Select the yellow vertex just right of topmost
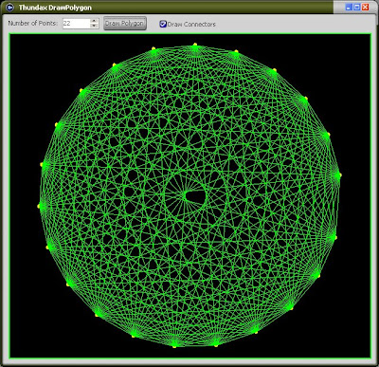Screen dimensions: 379x367 click(x=236, y=51)
